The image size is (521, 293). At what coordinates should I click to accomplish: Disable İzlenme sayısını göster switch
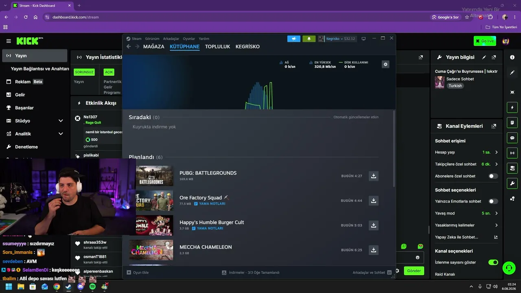click(x=493, y=262)
